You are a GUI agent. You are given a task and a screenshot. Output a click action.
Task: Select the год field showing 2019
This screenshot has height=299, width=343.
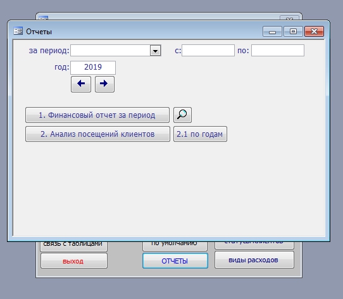coord(93,68)
